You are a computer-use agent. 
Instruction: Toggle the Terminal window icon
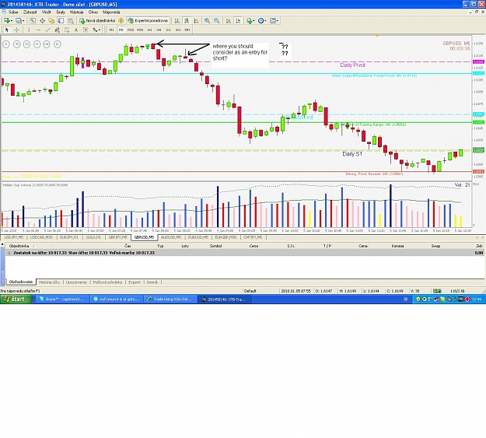click(x=61, y=21)
